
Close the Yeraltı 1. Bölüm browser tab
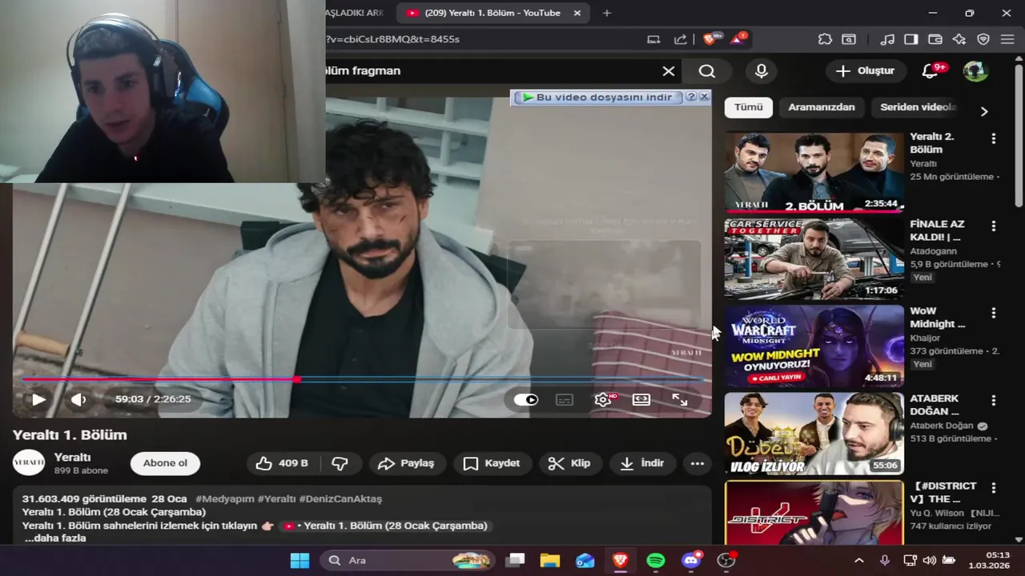[x=577, y=13]
